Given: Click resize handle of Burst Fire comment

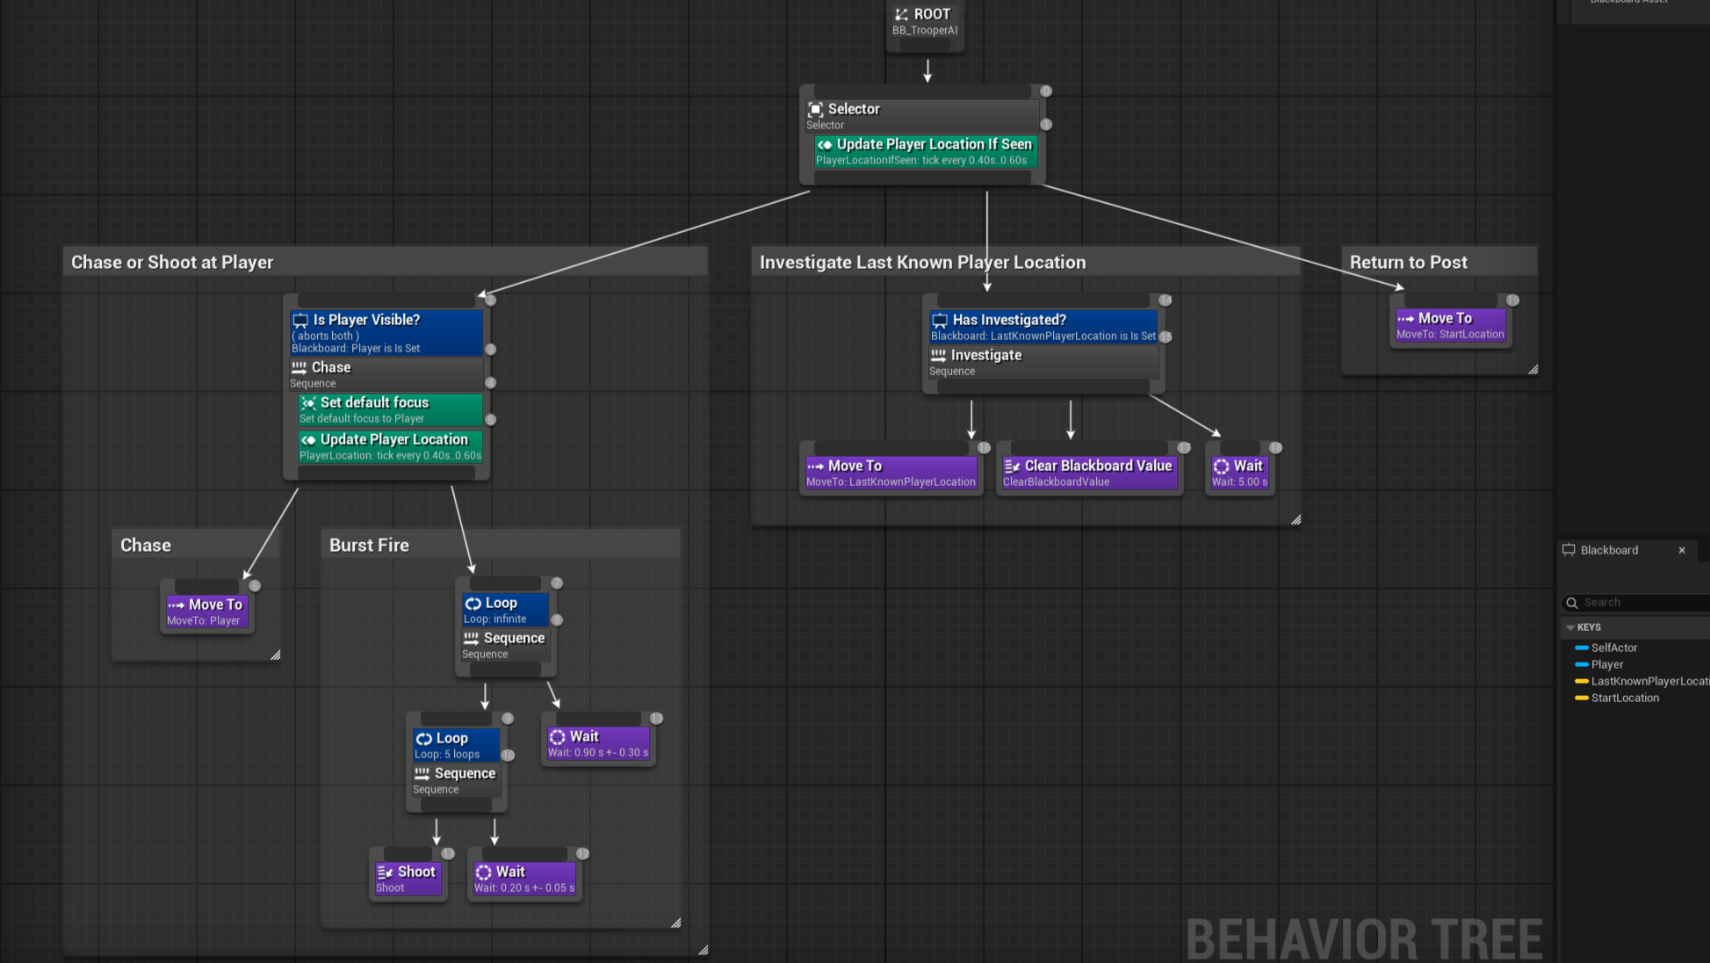Looking at the screenshot, I should point(675,923).
